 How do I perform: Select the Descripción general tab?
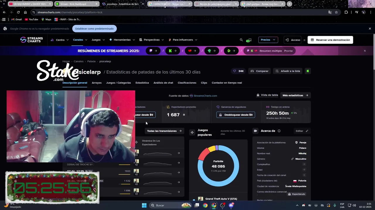tap(75, 83)
